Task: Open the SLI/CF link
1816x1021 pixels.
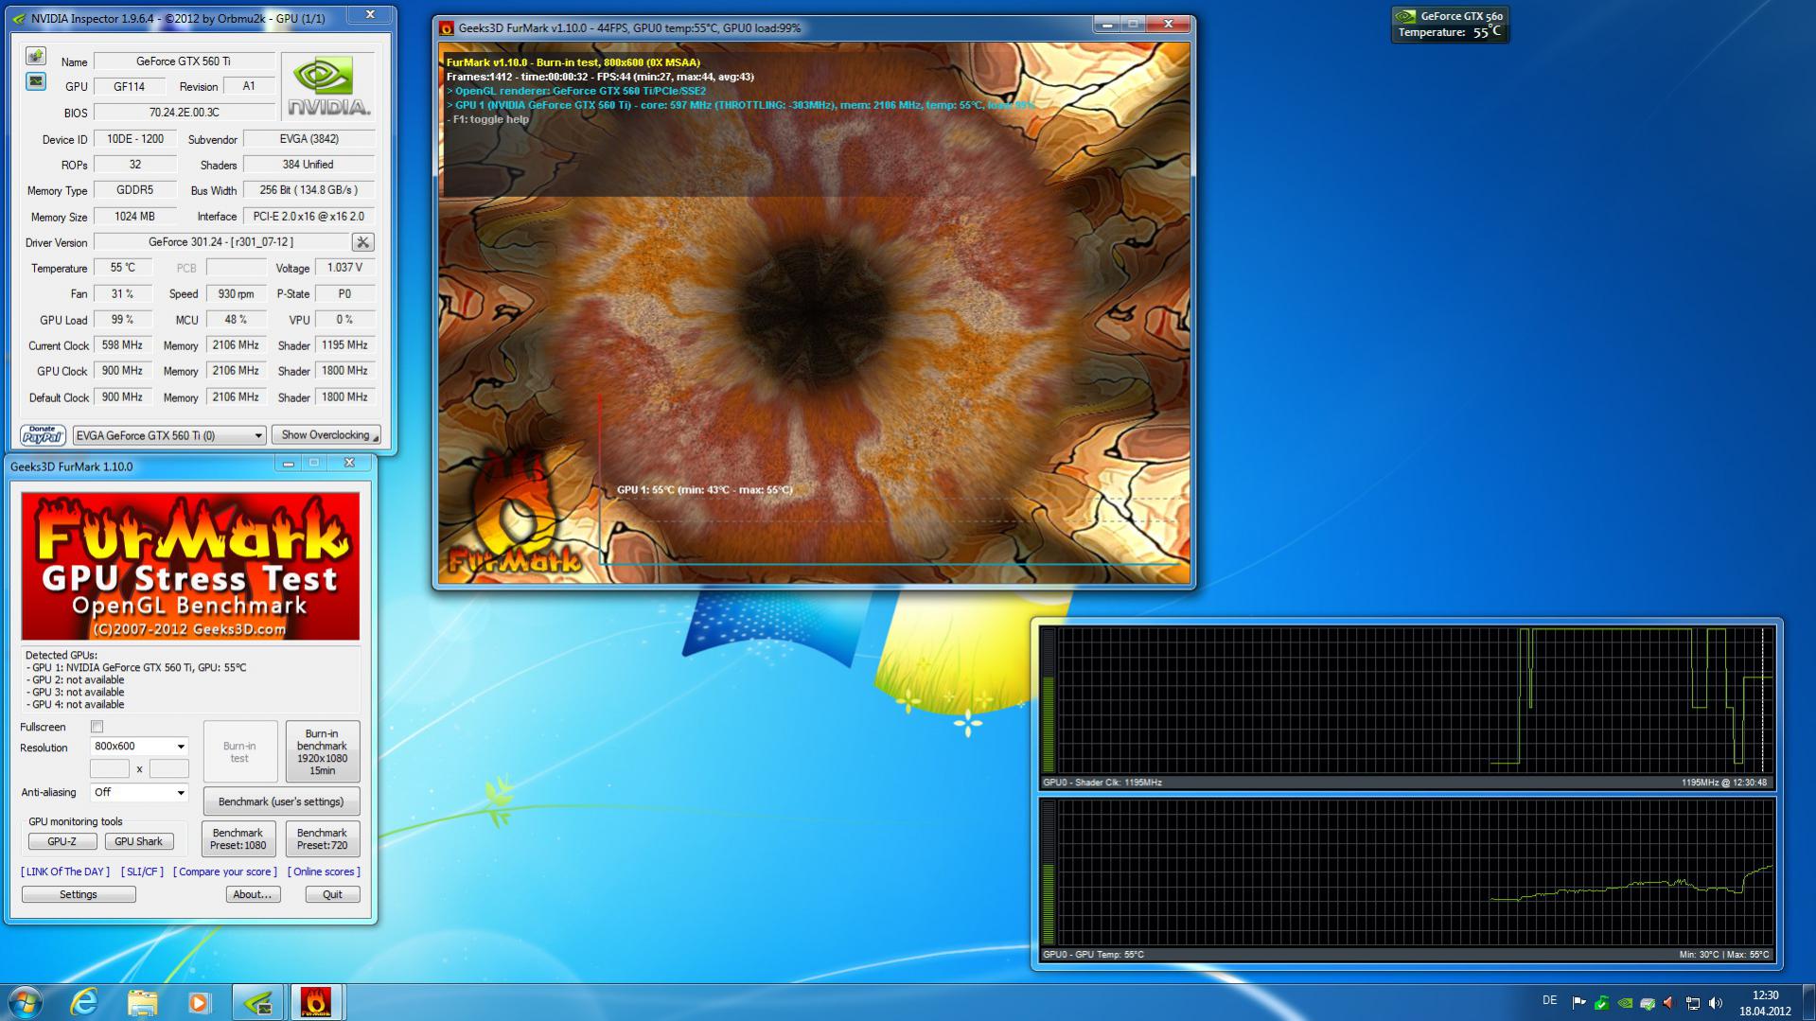Action: 142,871
